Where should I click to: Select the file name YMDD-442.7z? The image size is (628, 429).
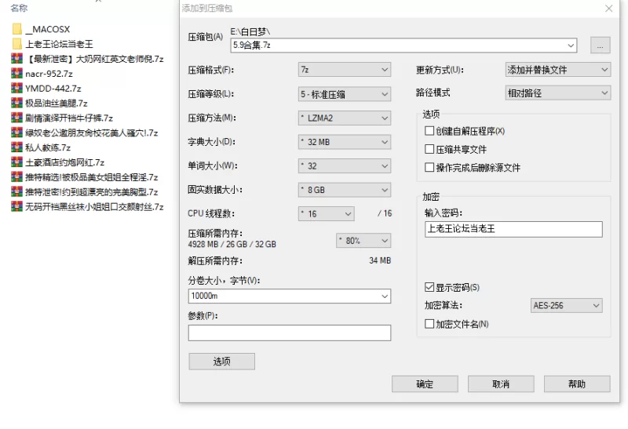53,89
